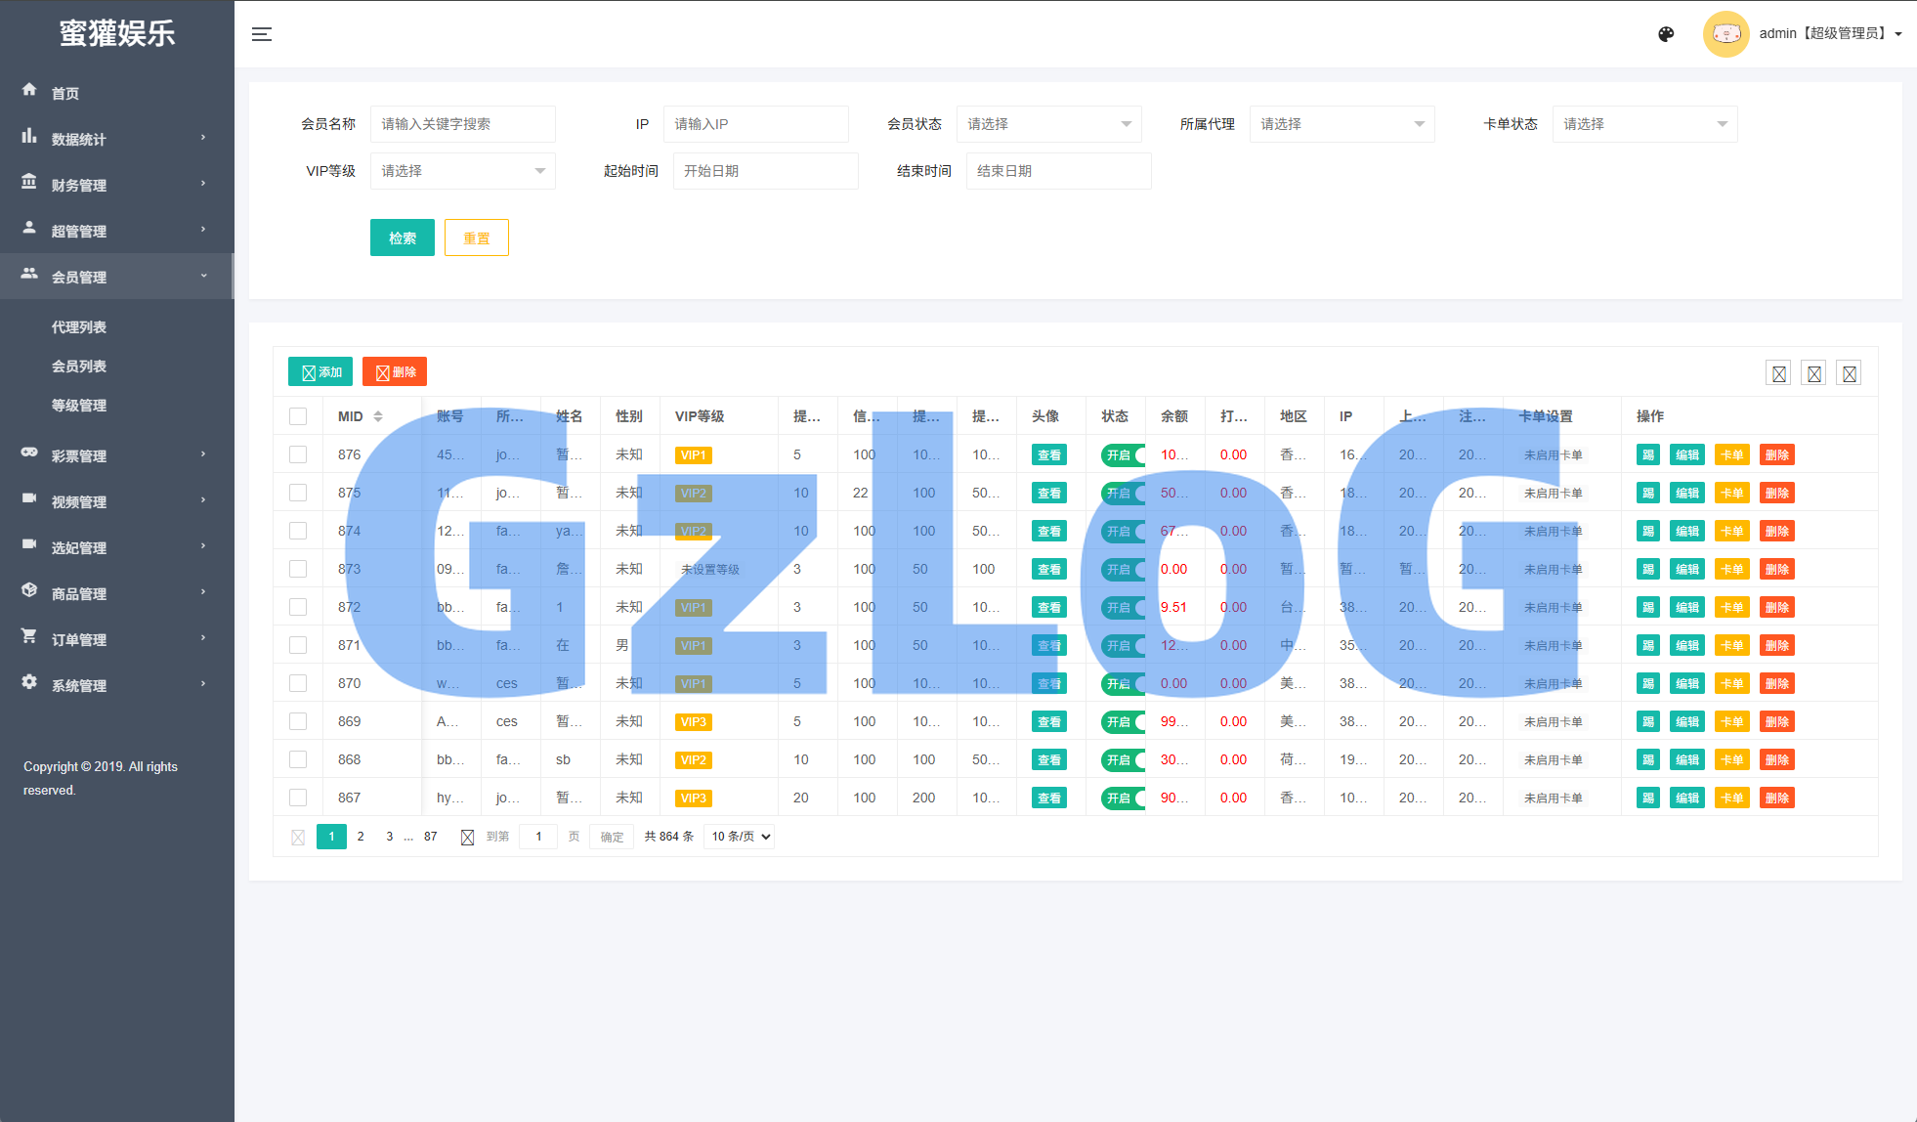The height and width of the screenshot is (1122, 1917).
Task: Click the red 删除 button for member 876
Action: [1776, 455]
